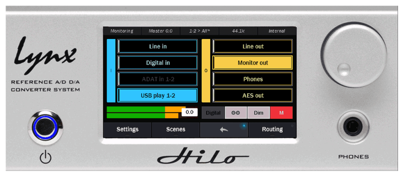403x178 pixels.
Task: Select the Monitor out output
Action: [x=253, y=63]
